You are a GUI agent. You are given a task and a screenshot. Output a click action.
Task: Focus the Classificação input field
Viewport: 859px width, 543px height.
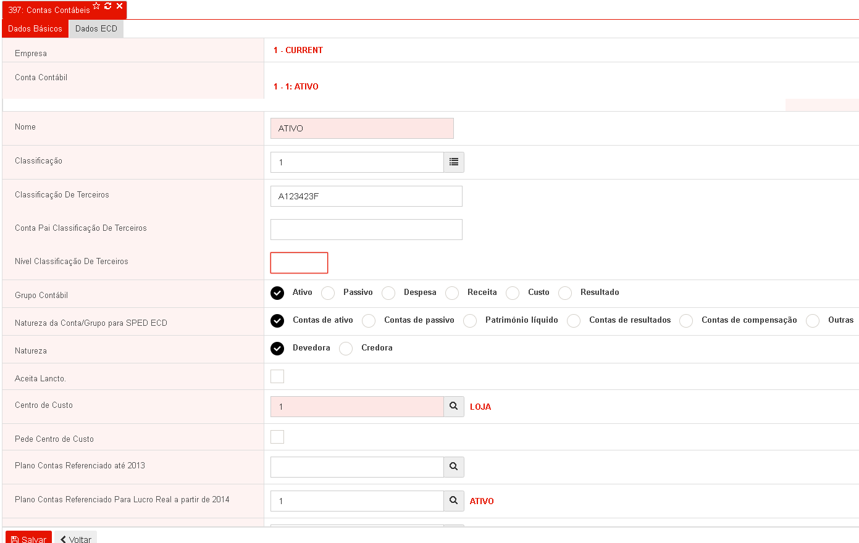tap(357, 162)
